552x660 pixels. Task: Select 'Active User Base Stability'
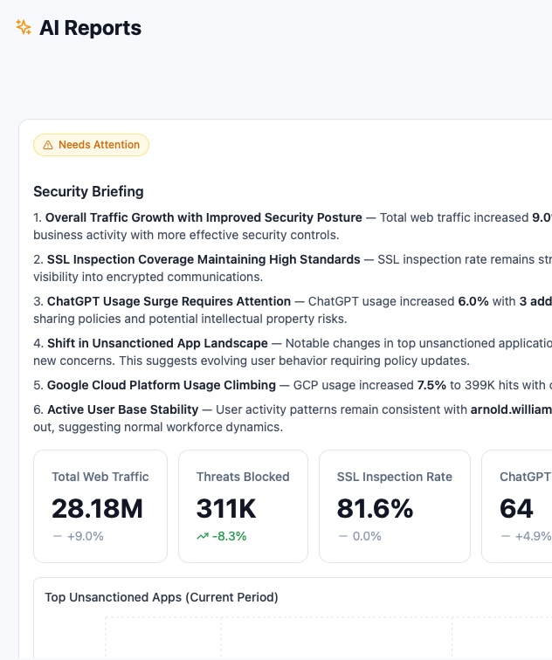coord(123,409)
